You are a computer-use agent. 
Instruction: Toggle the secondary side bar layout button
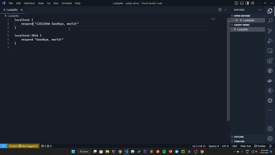(247, 3)
